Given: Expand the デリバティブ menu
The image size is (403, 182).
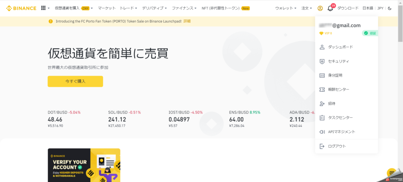Looking at the screenshot, I should click(154, 8).
